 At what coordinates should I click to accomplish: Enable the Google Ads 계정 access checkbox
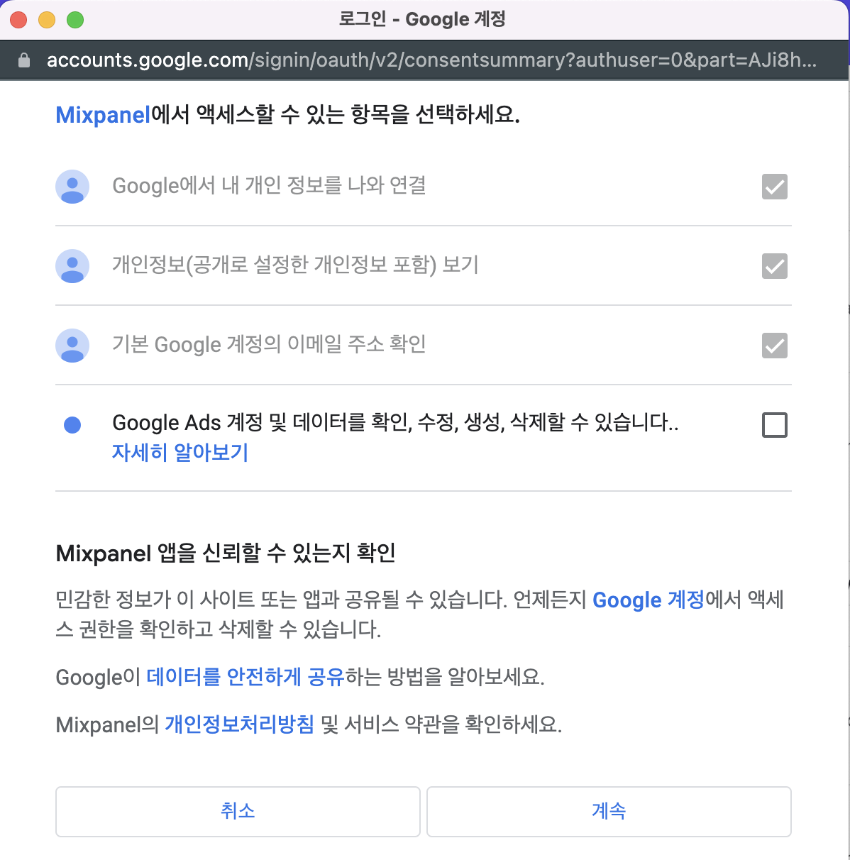tap(774, 425)
